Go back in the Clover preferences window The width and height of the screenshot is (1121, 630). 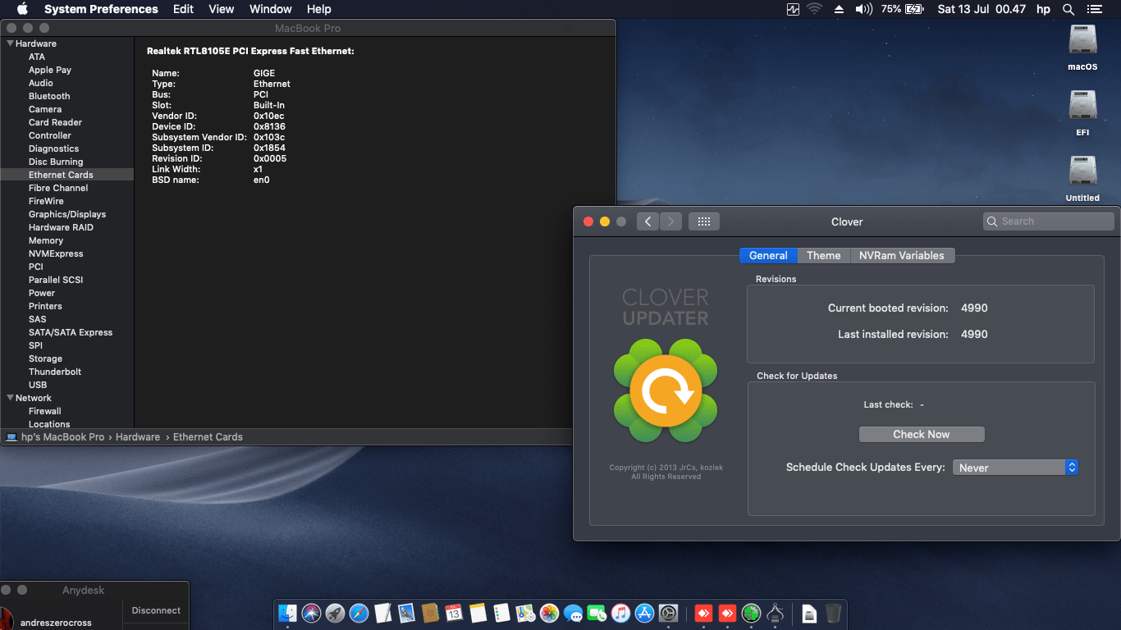(x=647, y=221)
